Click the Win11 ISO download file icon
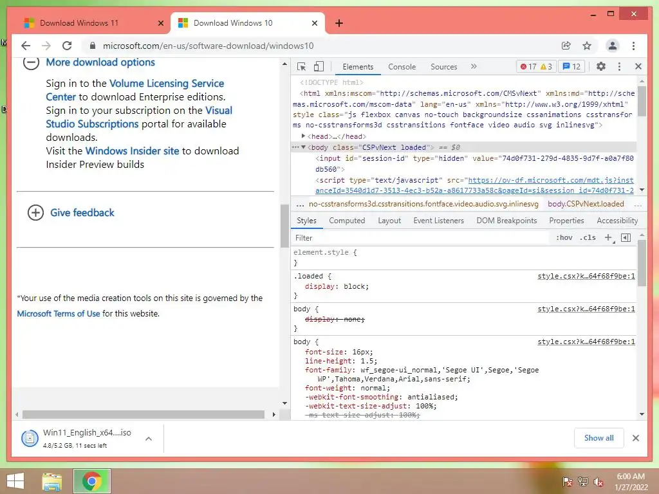Screen dimensions: 659x494 [30, 439]
